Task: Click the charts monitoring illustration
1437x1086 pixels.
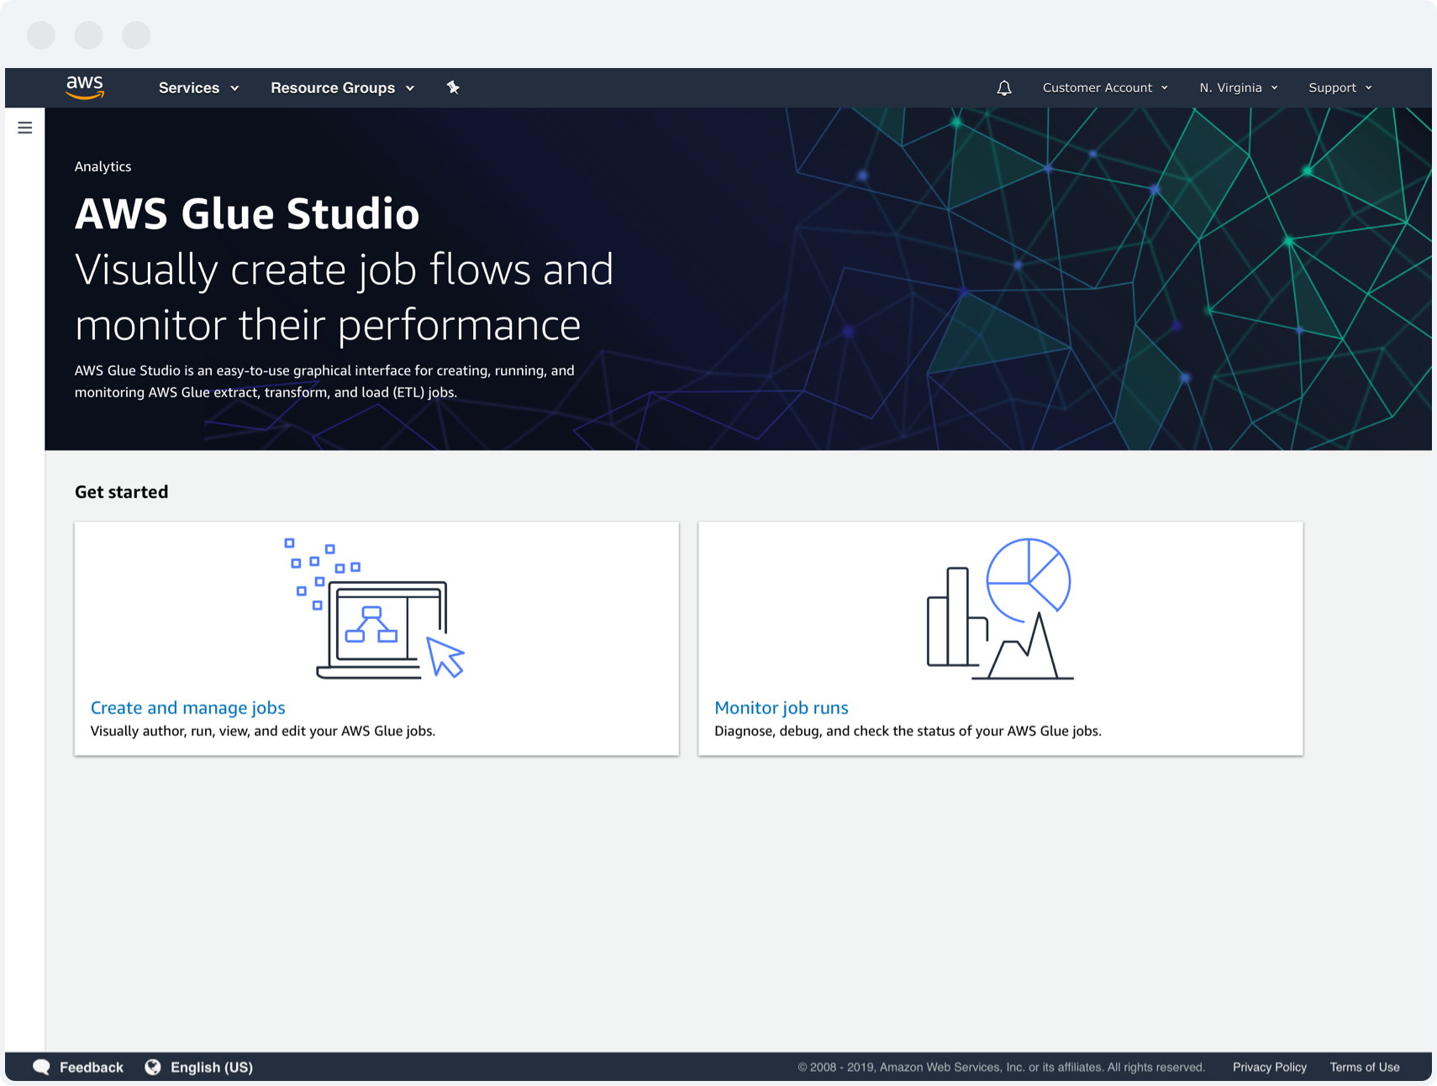Action: 999,609
